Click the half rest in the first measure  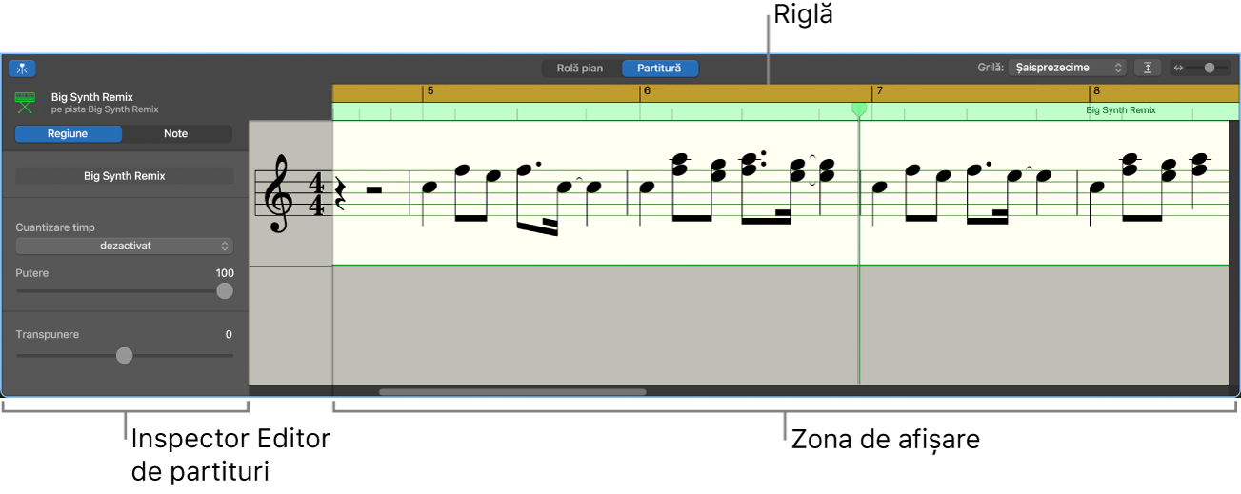374,191
